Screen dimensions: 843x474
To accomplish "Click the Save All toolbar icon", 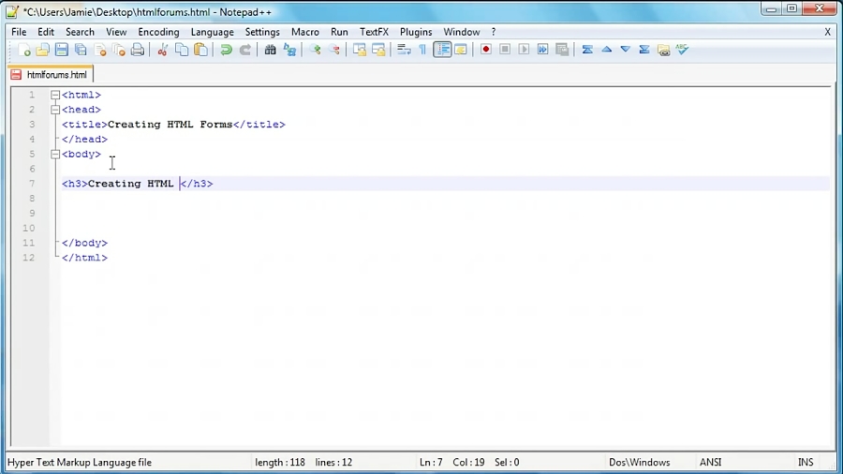I will point(81,50).
